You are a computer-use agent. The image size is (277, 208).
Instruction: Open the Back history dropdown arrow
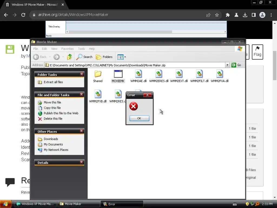pos(50,57)
